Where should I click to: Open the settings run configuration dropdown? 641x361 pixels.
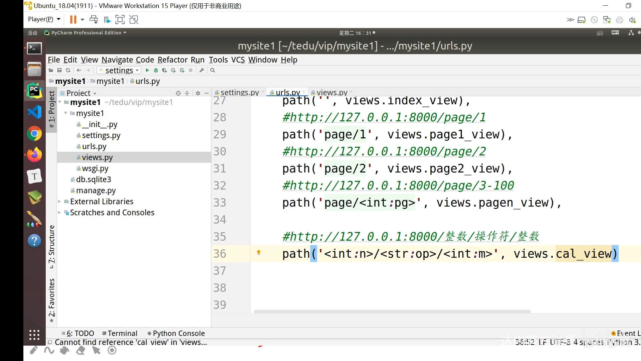119,70
